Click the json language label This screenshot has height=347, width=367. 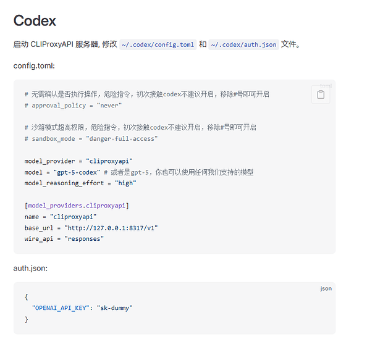[326, 288]
